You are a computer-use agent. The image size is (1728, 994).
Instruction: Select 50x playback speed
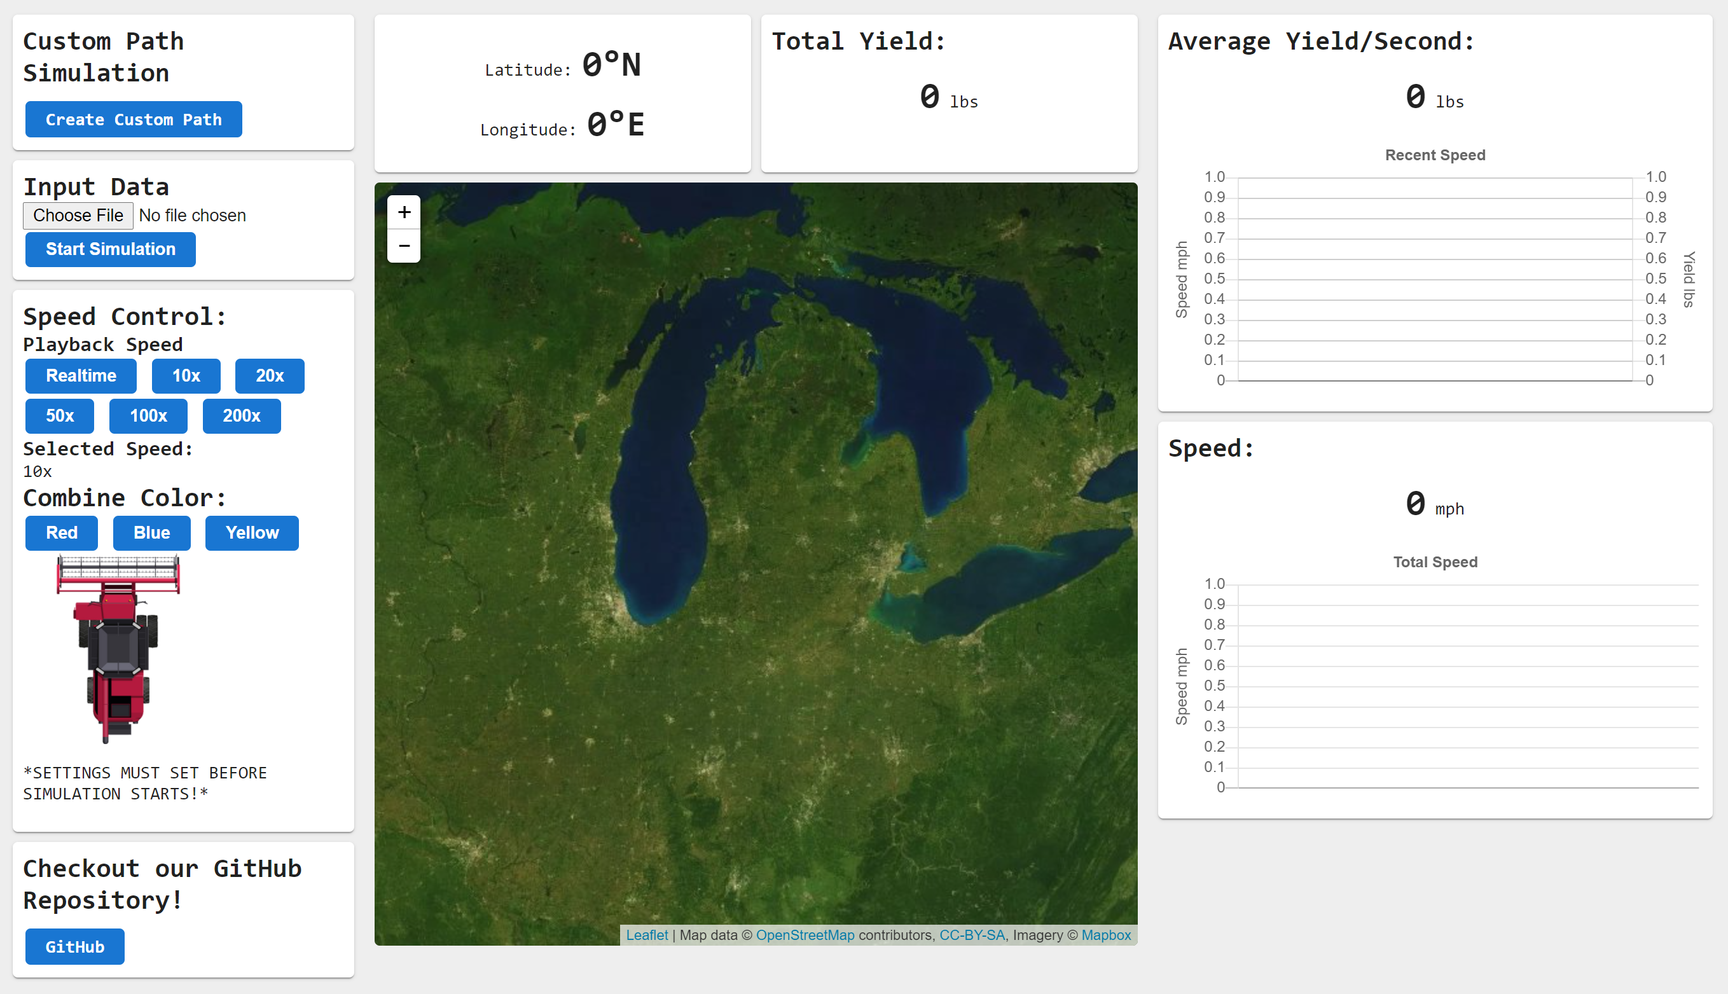pyautogui.click(x=59, y=416)
